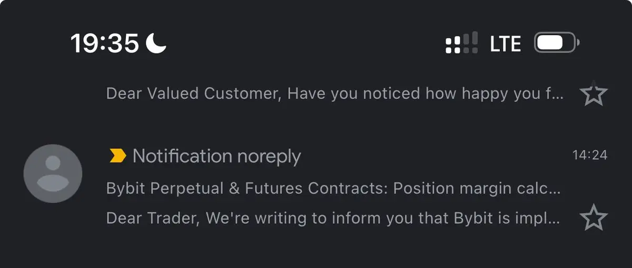Viewport: 632px width, 268px height.
Task: Tap the LTE network indicator
Action: click(x=506, y=44)
